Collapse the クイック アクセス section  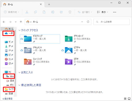[19, 30]
